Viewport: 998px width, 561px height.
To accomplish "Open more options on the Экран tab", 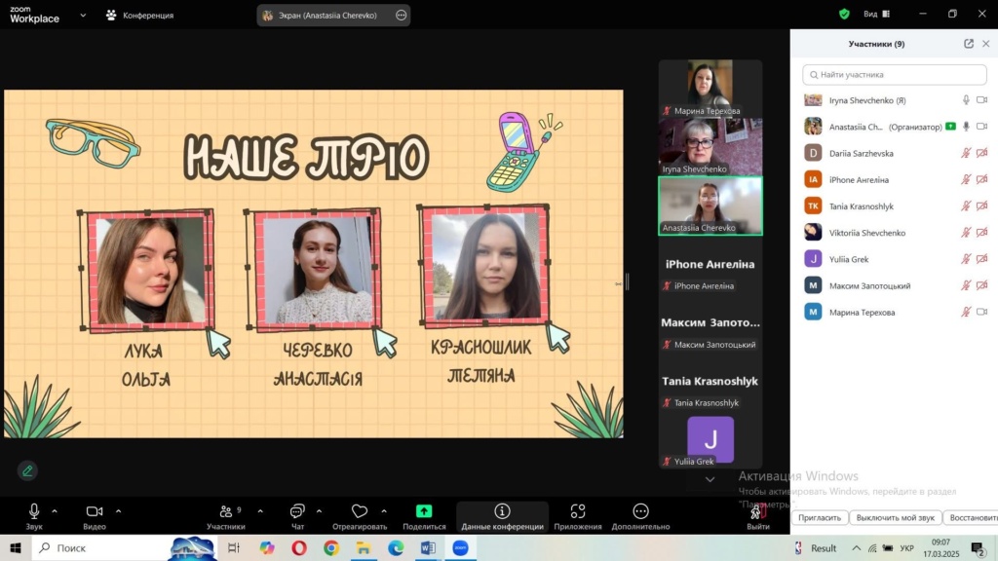I will [x=401, y=16].
